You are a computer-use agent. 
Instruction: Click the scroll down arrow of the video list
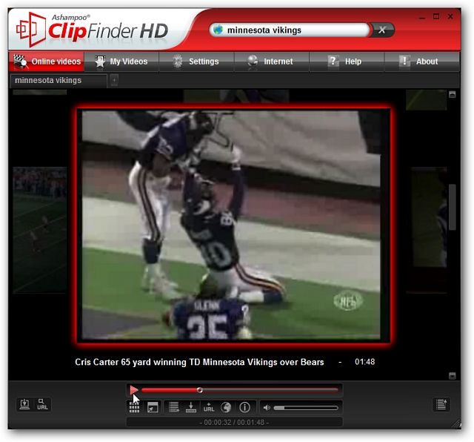(x=453, y=376)
